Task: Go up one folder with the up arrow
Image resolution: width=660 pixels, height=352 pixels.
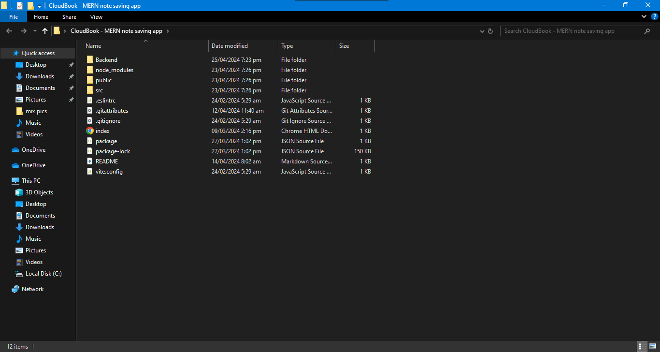Action: pyautogui.click(x=45, y=31)
